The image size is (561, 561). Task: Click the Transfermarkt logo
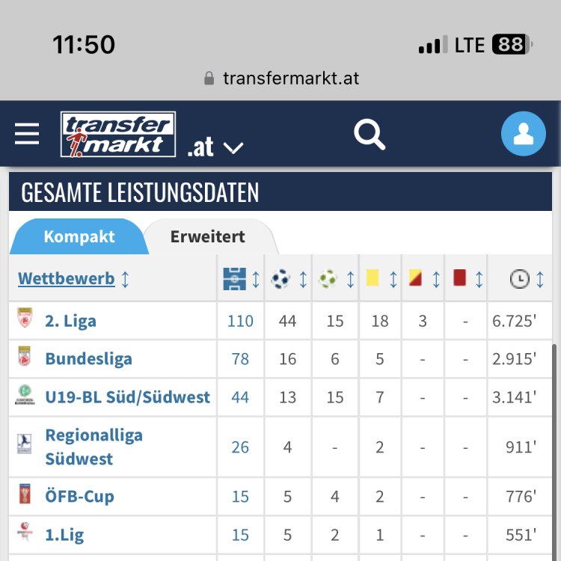point(118,135)
